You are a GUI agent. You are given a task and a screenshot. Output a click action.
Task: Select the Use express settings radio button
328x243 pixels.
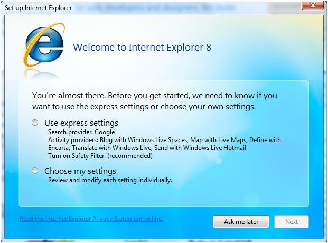pos(35,123)
